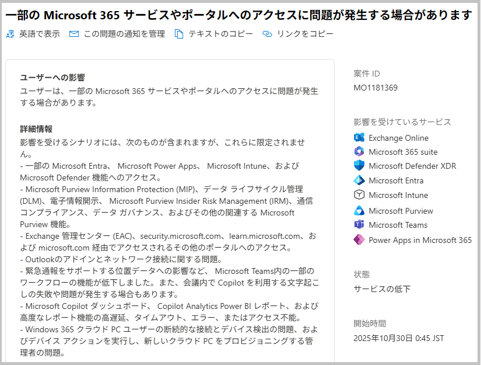
Task: Click the translate icon beside 英語で表示
Action: pos(10,34)
